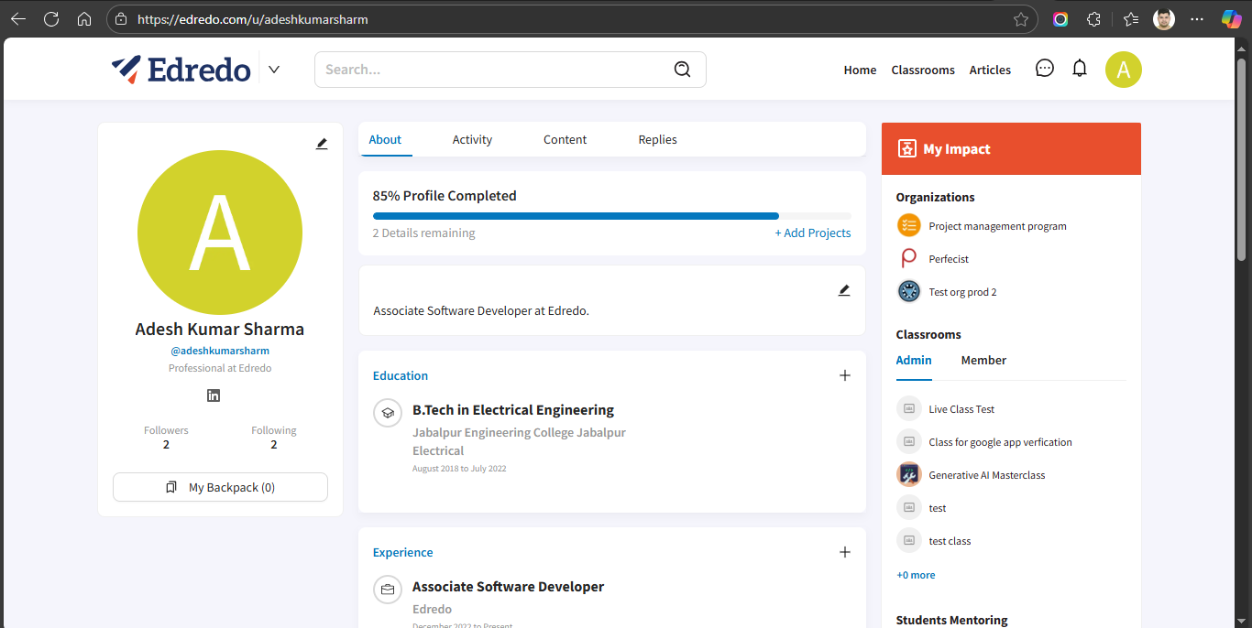The height and width of the screenshot is (628, 1252).
Task: Open Classrooms in the navigation
Action: coord(923,70)
